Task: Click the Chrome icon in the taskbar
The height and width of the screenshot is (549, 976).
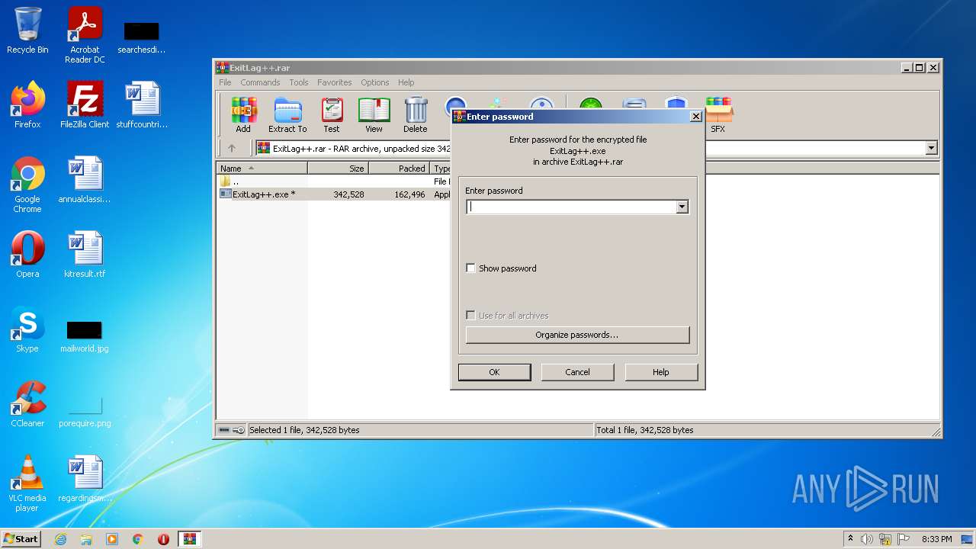Action: pos(138,539)
